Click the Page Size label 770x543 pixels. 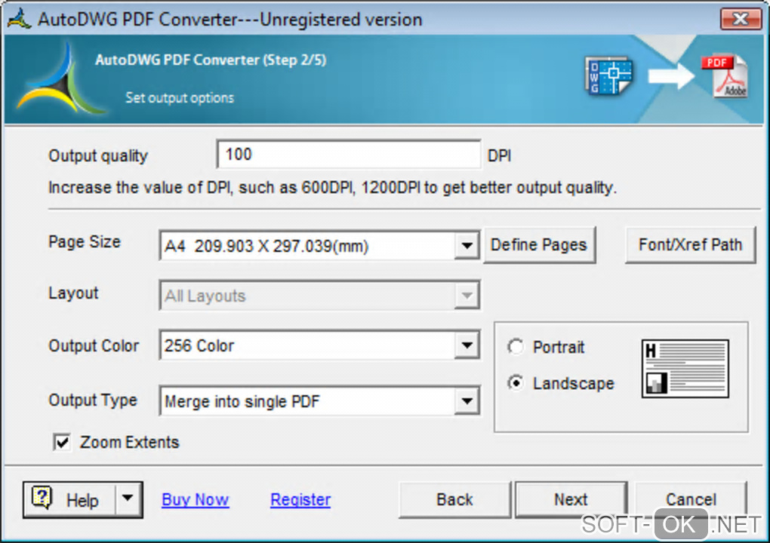(85, 242)
